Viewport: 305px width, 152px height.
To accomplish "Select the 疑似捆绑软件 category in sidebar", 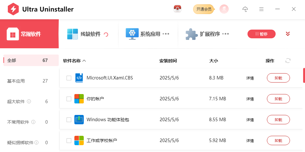I will pyautogui.click(x=31, y=143).
